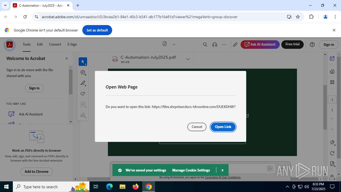Open the page thumbnails grid icon
341x192 pixels.
332,82
